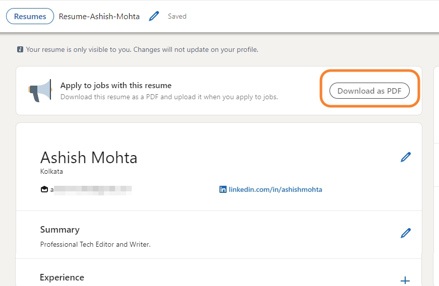Select the Ashish Mohta name heading
The height and width of the screenshot is (286, 439).
[x=89, y=158]
